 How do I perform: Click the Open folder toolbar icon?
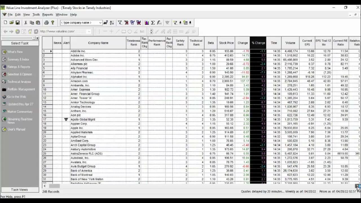coord(12,23)
